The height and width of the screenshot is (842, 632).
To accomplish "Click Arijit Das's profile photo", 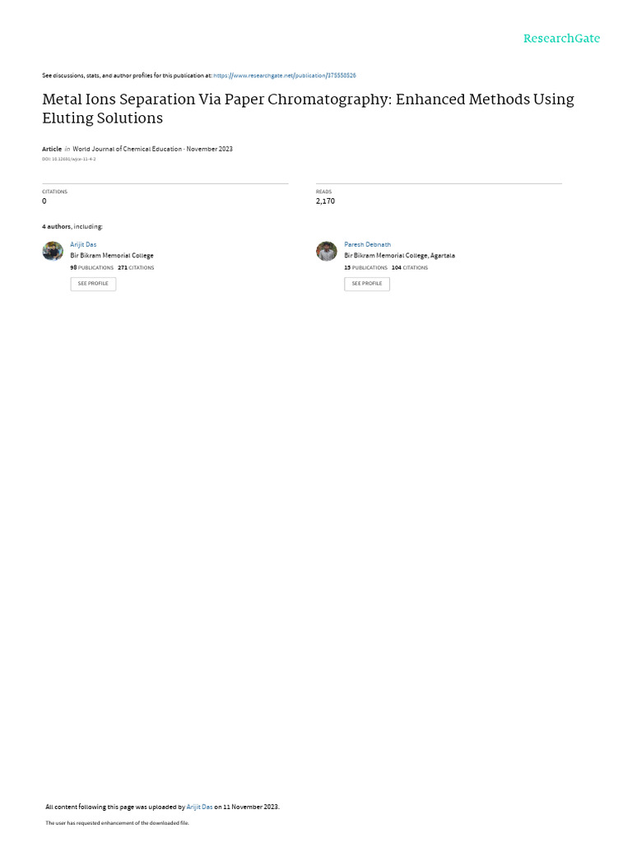I will 53,252.
